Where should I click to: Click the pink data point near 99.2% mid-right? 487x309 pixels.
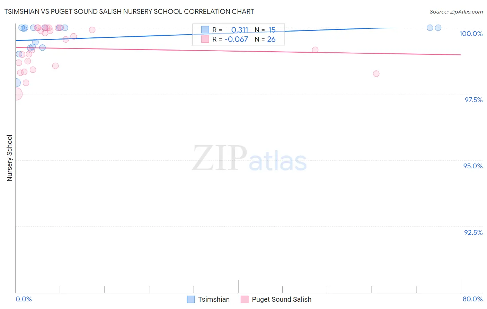tap(315, 50)
